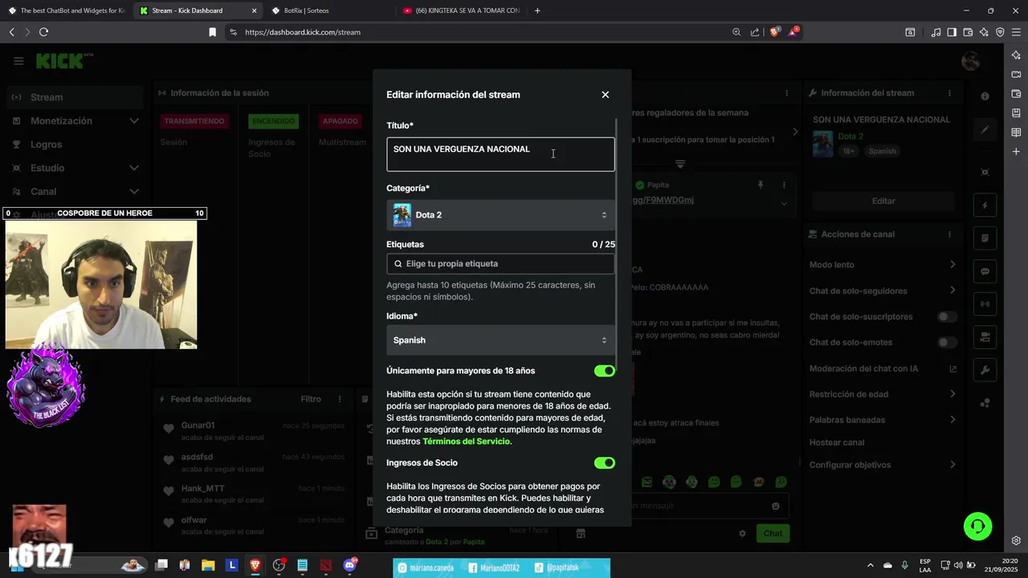Screen dimensions: 1028x578
Task: Open Logros in the sidebar
Action: click(x=74, y=144)
